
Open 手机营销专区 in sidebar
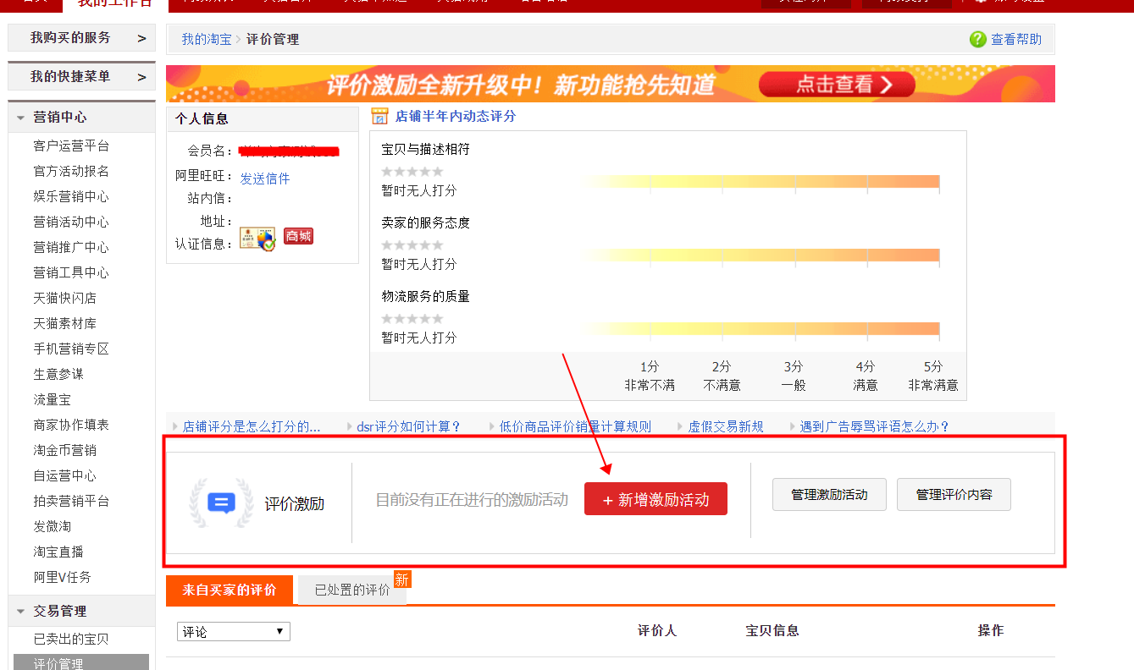tap(71, 349)
